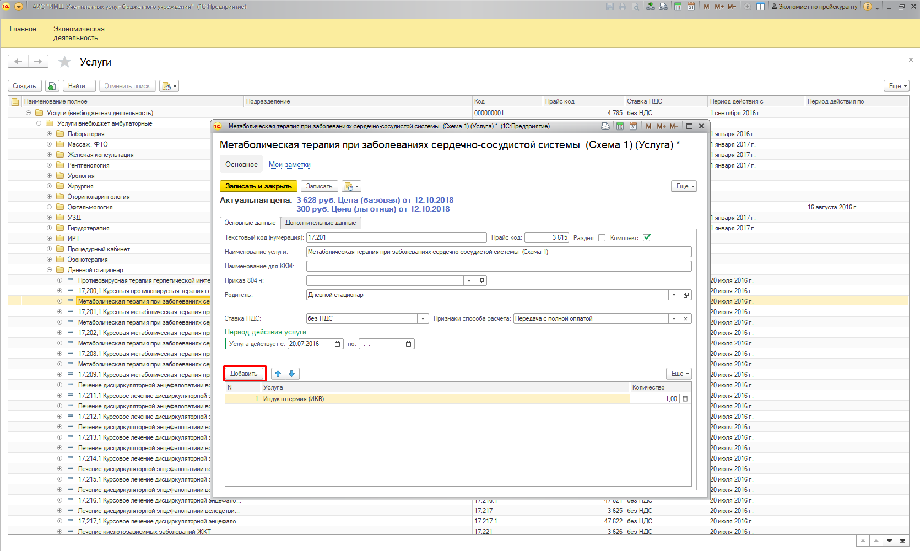
Task: Click the Записать и закрыть button
Action: (258, 186)
